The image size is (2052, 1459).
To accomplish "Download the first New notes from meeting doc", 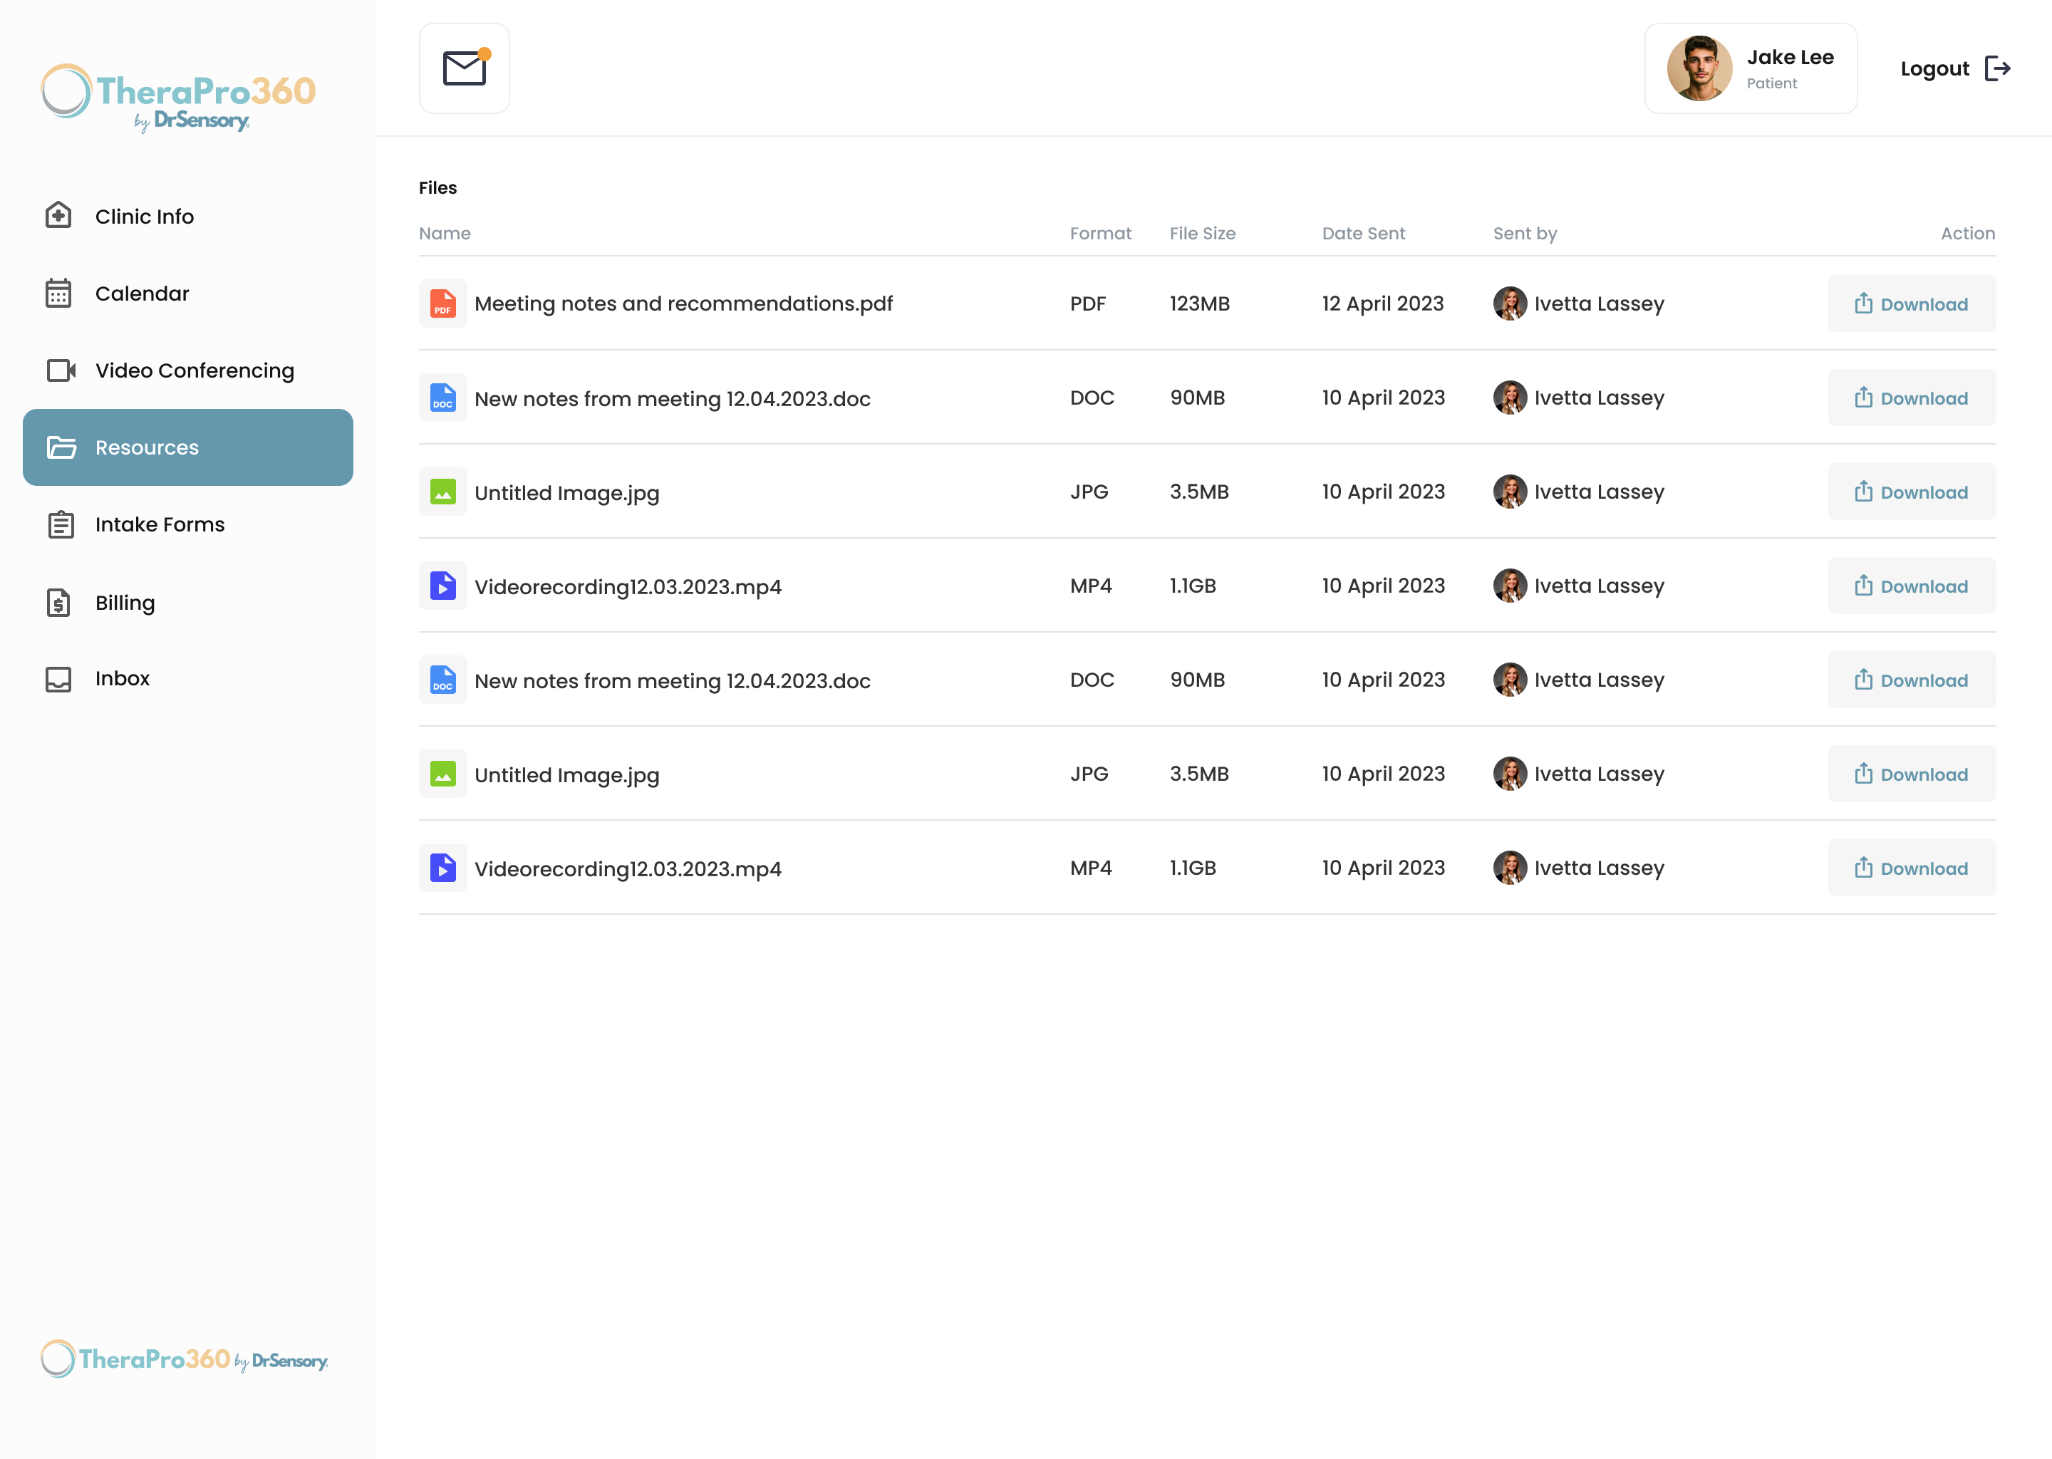I will [1912, 397].
